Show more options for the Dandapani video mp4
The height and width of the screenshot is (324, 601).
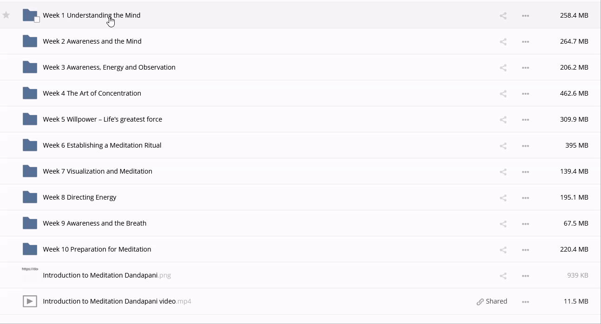[525, 302]
